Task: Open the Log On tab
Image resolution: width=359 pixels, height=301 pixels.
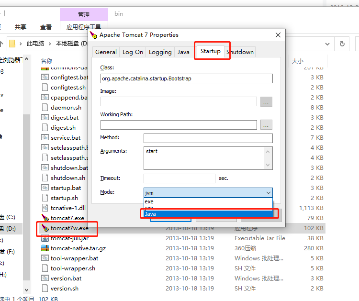Action: pos(133,52)
